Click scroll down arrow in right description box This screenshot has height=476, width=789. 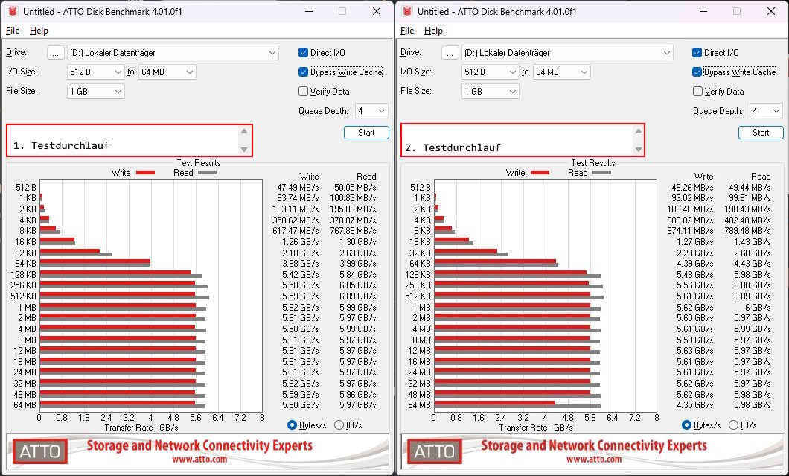point(639,150)
